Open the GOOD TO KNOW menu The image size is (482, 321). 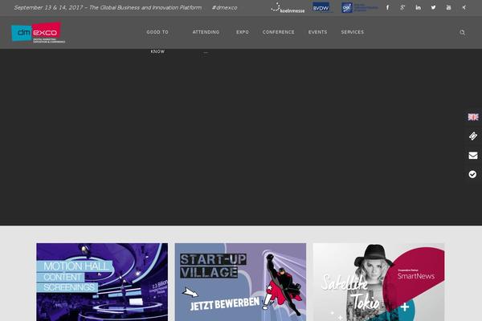click(x=157, y=42)
